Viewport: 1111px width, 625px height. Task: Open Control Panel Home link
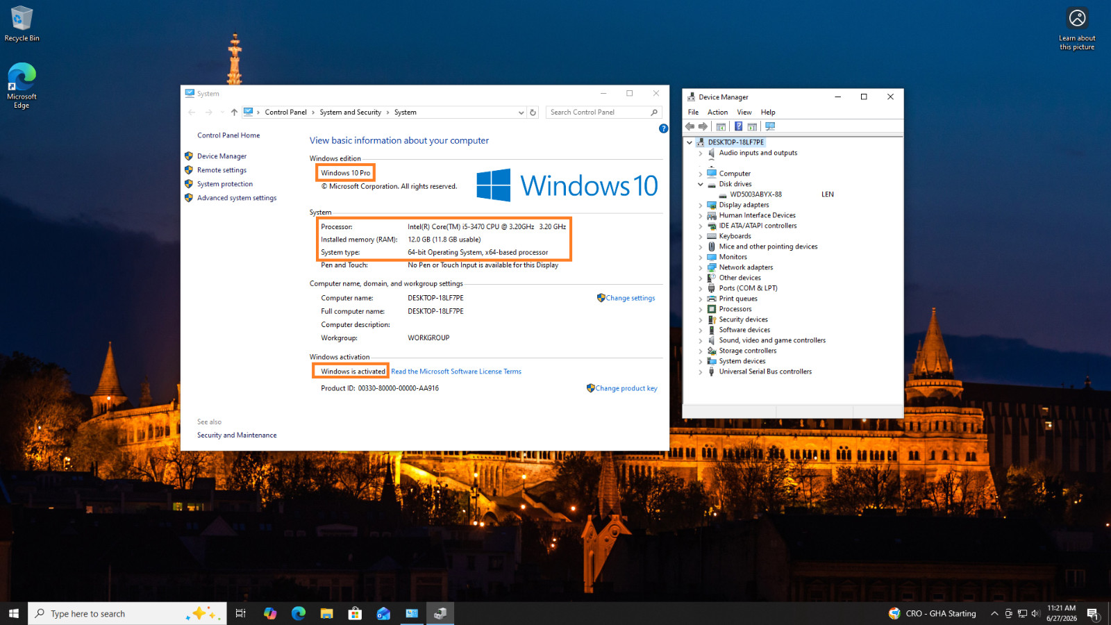pyautogui.click(x=228, y=135)
